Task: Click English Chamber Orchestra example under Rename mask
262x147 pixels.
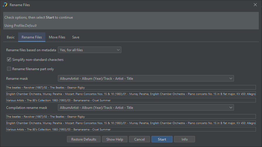Action: pos(131,94)
